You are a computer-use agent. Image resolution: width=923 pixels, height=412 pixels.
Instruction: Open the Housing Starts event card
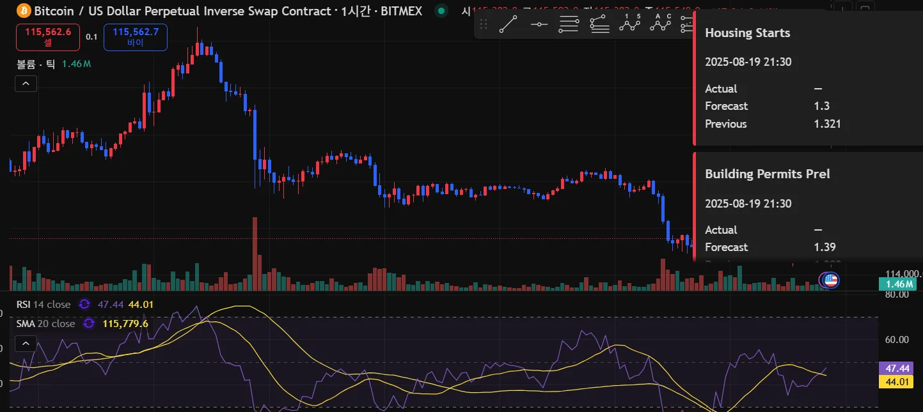808,78
